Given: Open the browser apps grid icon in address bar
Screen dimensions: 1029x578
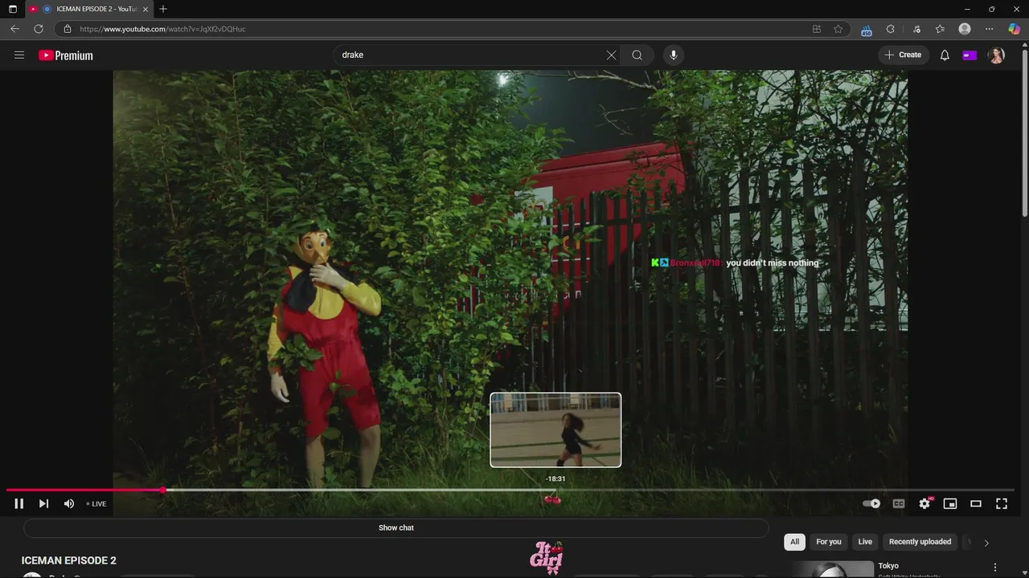Looking at the screenshot, I should 817,29.
